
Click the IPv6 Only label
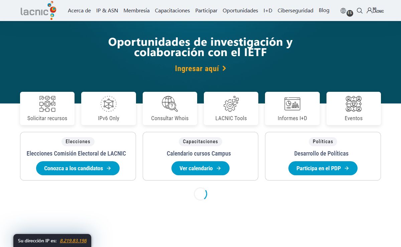pos(109,118)
